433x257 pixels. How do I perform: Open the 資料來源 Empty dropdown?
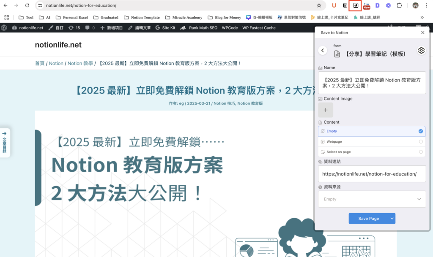click(372, 199)
